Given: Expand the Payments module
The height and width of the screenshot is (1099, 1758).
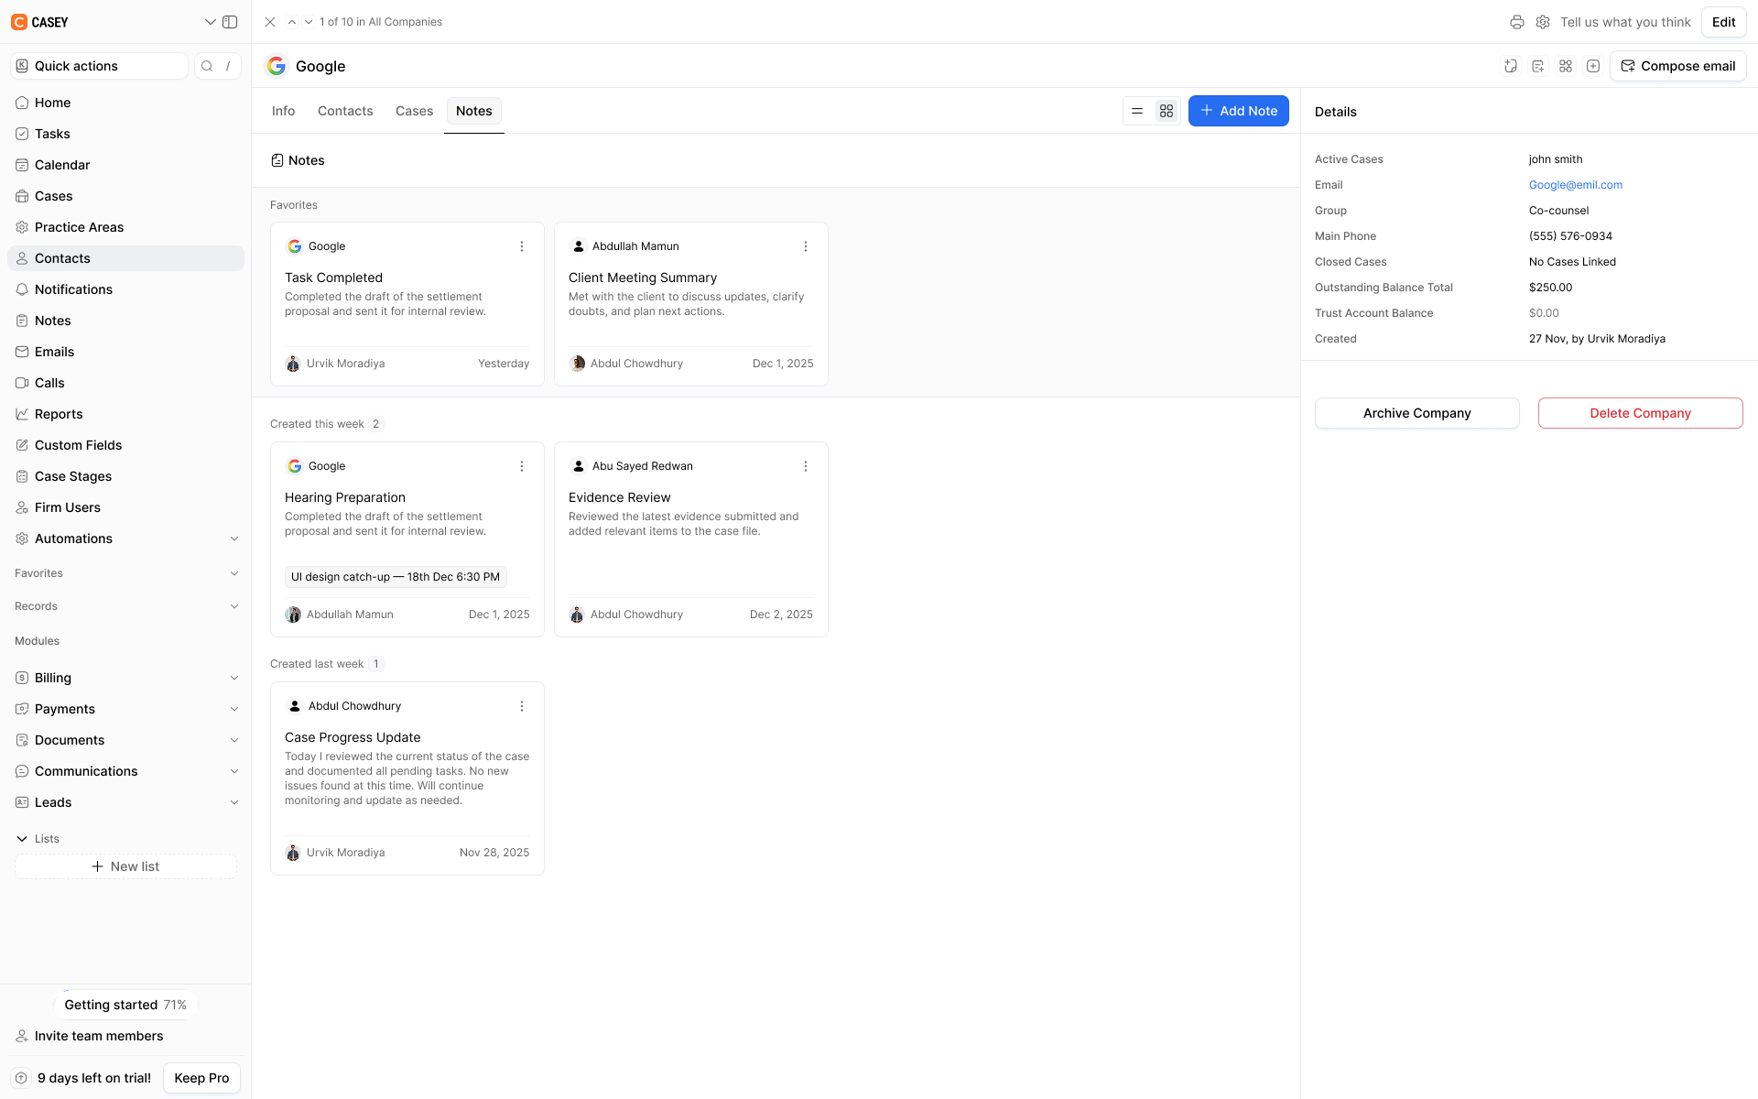Looking at the screenshot, I should coord(234,709).
